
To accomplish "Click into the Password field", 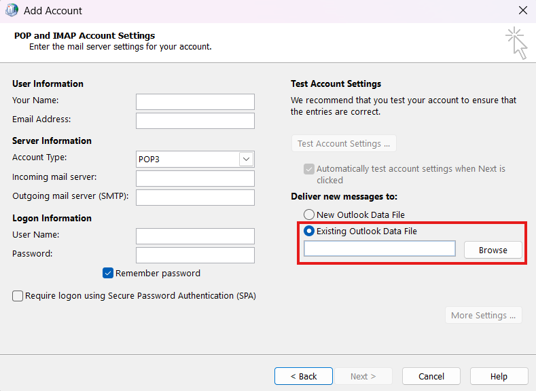I will [x=195, y=255].
